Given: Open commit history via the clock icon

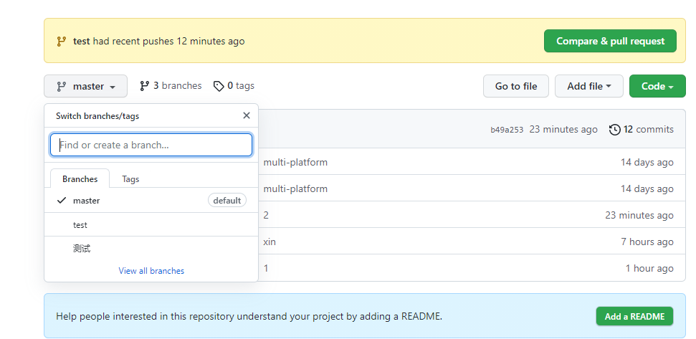Looking at the screenshot, I should pyautogui.click(x=615, y=130).
